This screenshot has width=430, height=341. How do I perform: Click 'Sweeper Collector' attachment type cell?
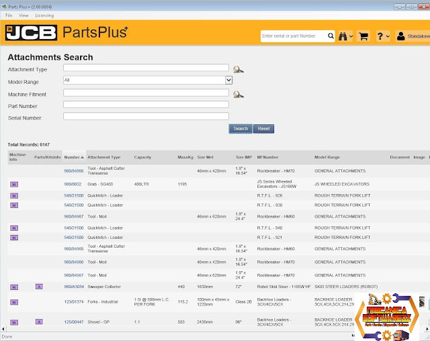point(104,287)
